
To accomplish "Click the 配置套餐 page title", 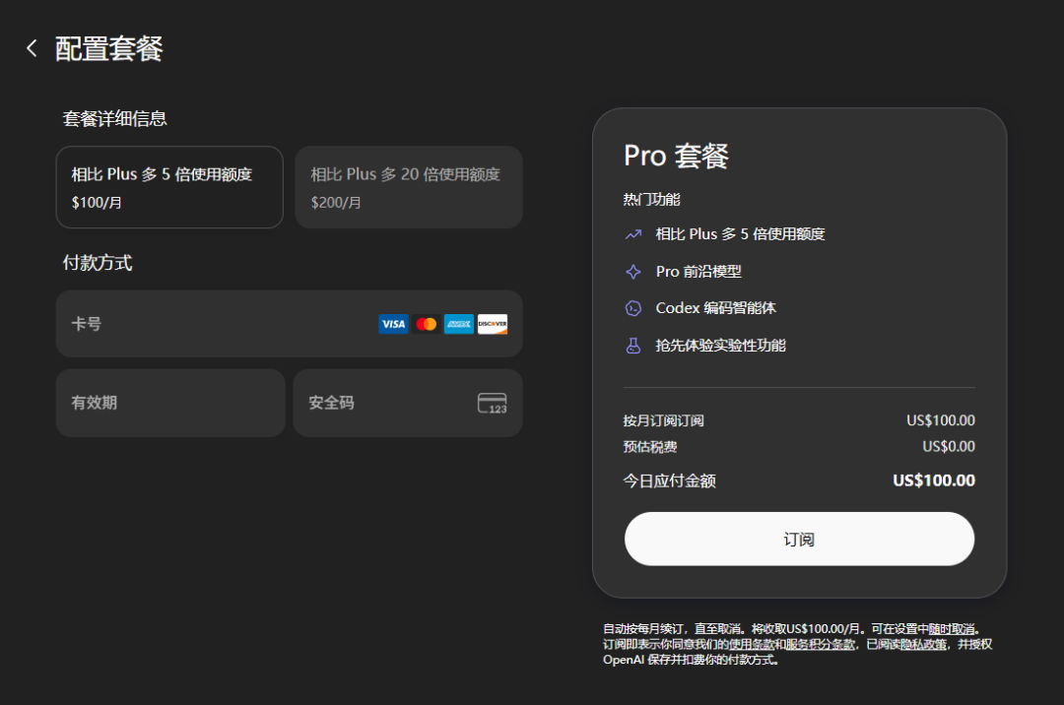I will tap(108, 49).
